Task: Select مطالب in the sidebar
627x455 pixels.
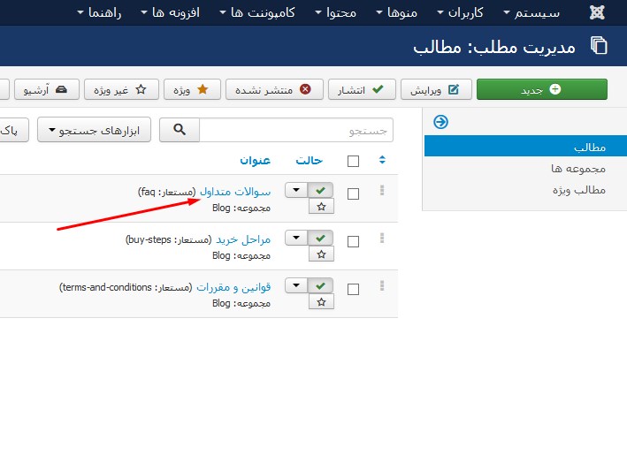Action: point(525,147)
